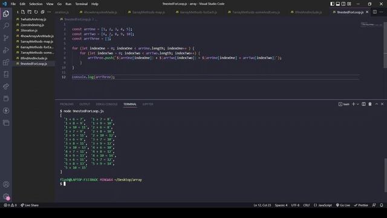Viewport: 387px width, 218px height.
Task: Click the feedback icon in status bar
Action: tap(374, 205)
